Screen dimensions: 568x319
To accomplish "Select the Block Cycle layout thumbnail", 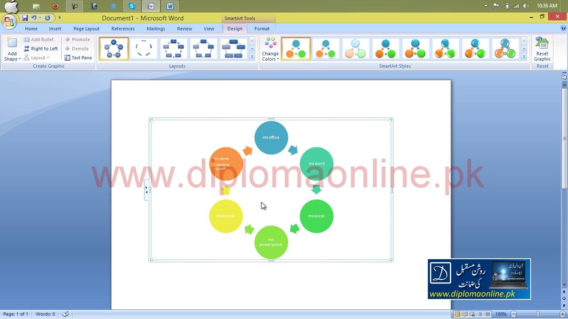I will click(174, 48).
